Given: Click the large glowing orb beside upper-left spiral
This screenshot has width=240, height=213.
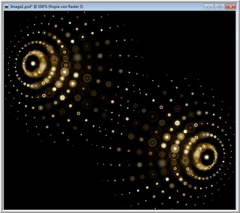Looking at the screenshot, I should point(65,72).
